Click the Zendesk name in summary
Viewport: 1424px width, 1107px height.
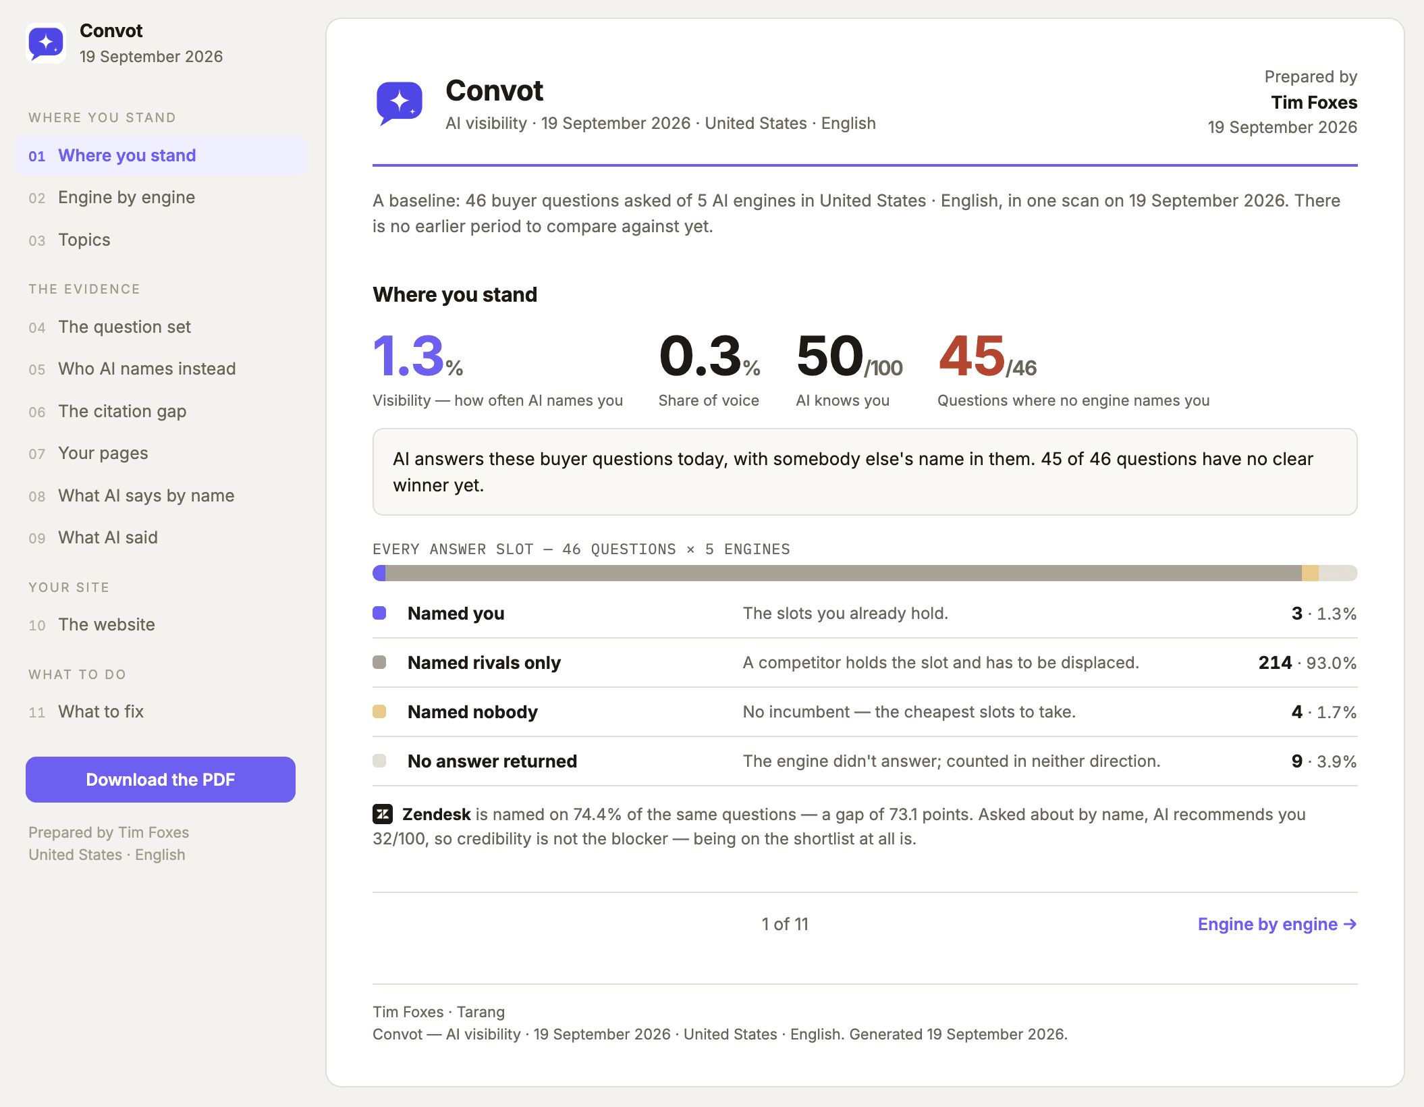point(436,814)
